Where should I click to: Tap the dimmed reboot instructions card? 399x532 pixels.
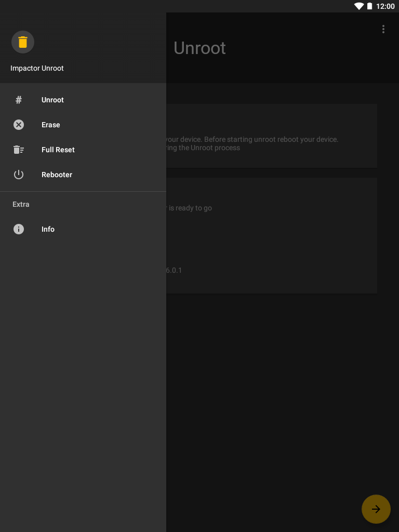tap(272, 136)
